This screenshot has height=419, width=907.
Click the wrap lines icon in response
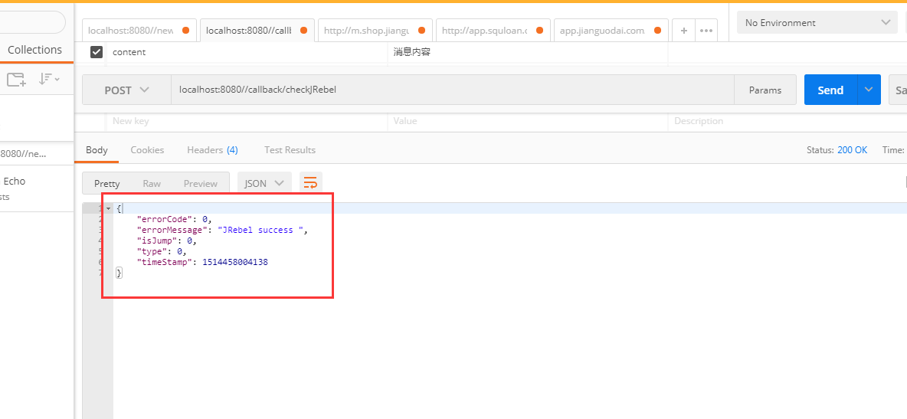click(x=310, y=183)
